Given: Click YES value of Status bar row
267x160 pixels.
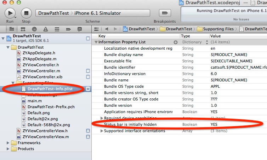Looking at the screenshot, I should click(214, 124).
